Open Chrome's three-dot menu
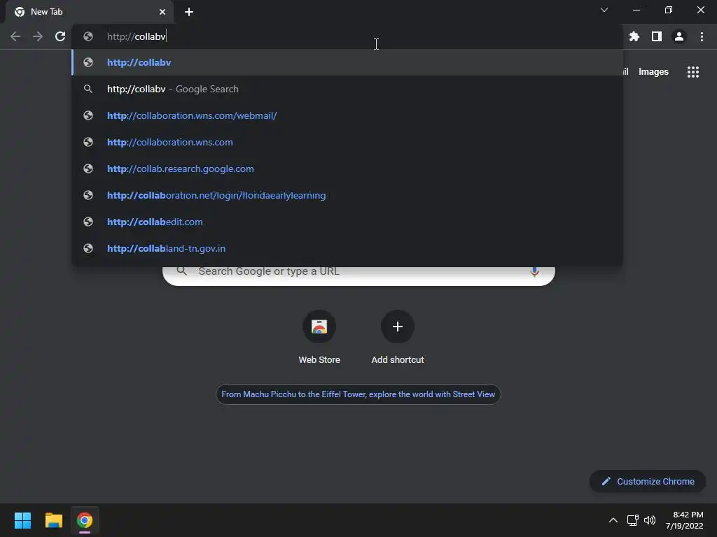 point(702,36)
